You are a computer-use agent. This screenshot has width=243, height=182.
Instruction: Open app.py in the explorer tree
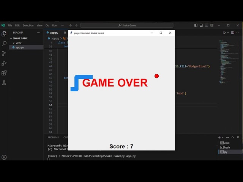click(20, 47)
